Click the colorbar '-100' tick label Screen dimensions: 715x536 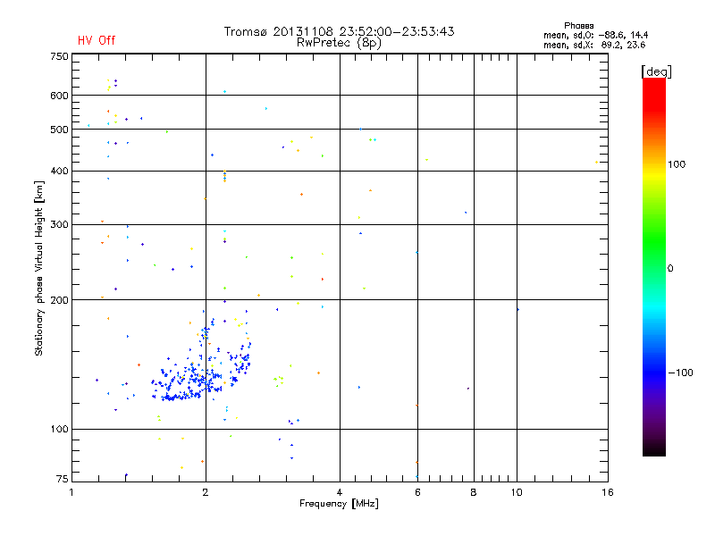(x=680, y=373)
